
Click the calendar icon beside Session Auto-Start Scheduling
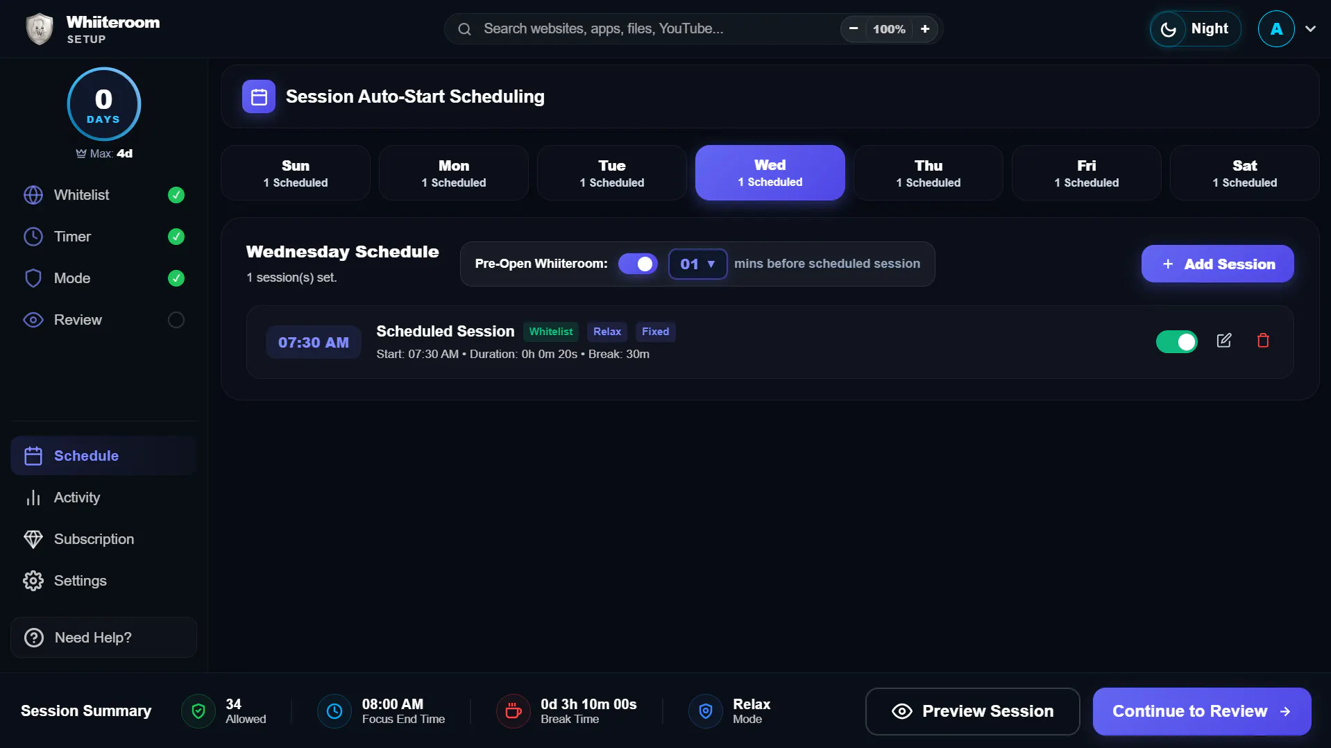point(259,96)
